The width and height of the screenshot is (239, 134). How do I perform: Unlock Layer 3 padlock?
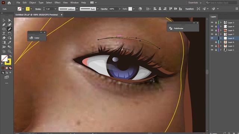pyautogui.click(x=216, y=22)
